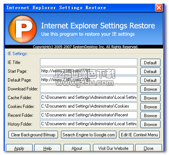The height and width of the screenshot is (155, 169).
Task: Click the Cookies Folder path field
Action: pos(89,106)
